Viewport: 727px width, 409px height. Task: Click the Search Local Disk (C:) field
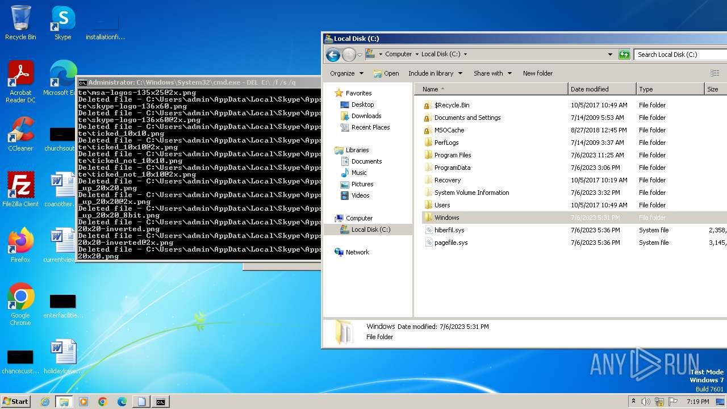click(x=680, y=55)
